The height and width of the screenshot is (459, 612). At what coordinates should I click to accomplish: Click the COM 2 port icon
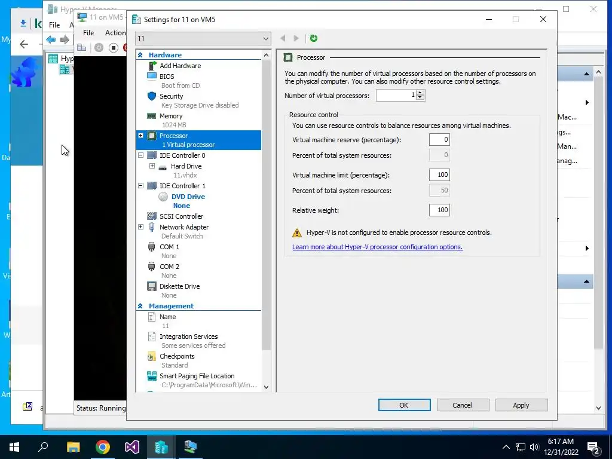tap(152, 267)
